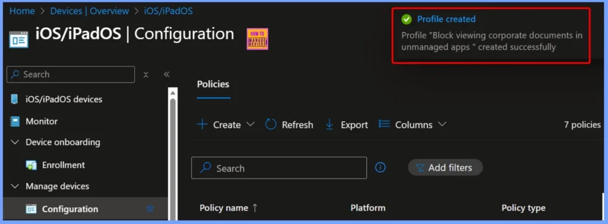
Task: Open Enrollment in the sidebar
Action: click(63, 165)
